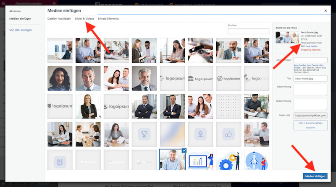Select the blue gear illustration thumbnail

pos(228,161)
